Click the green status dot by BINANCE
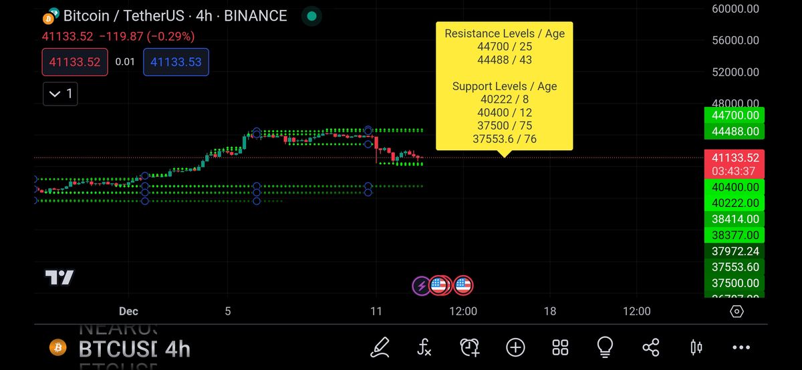802x370 pixels. coord(311,15)
